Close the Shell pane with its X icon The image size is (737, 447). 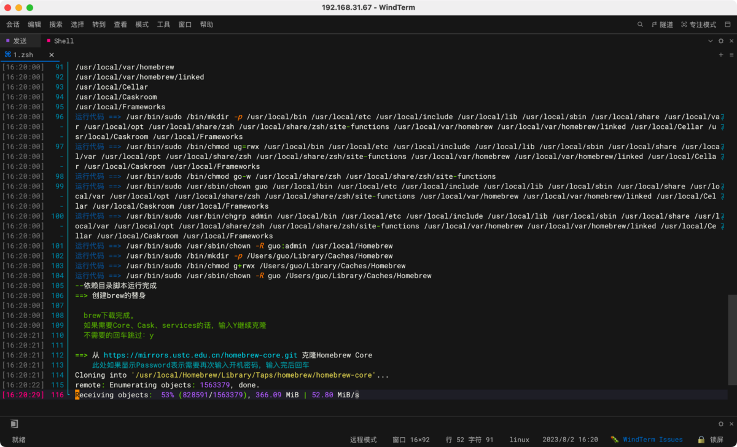click(x=730, y=41)
